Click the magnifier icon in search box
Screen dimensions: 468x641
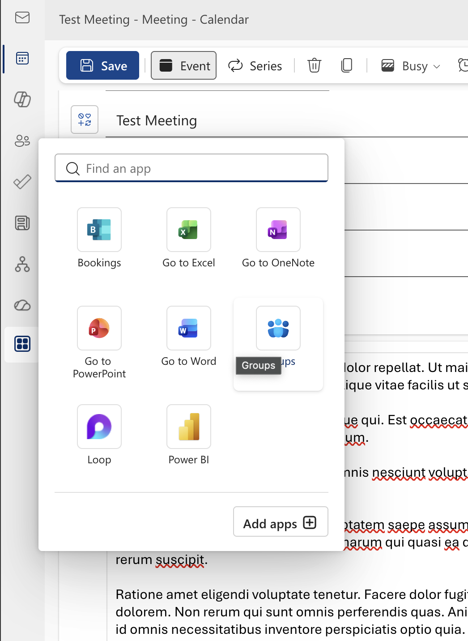coord(72,169)
